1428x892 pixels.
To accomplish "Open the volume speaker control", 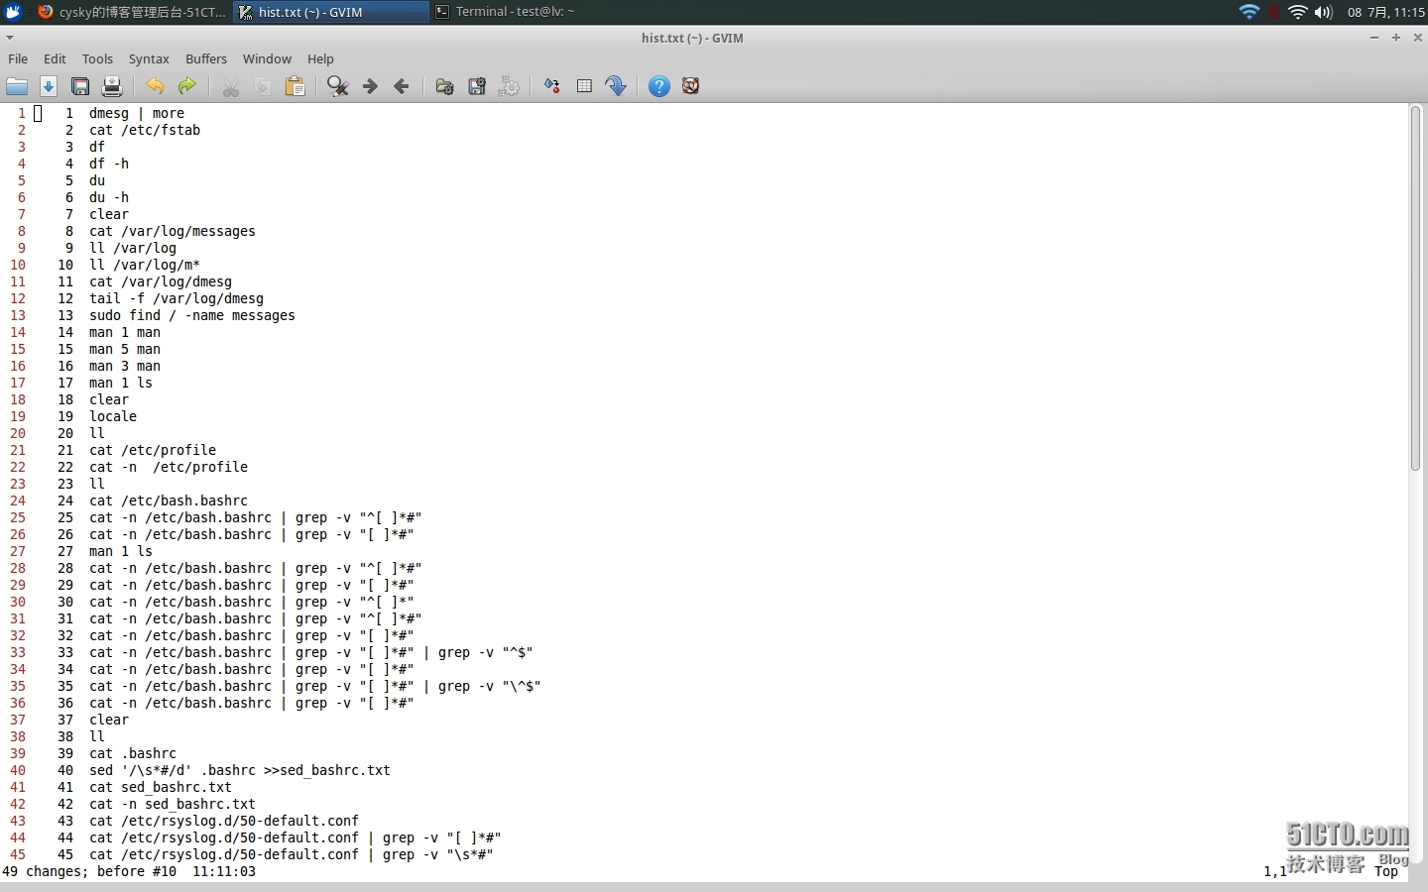I will click(1323, 12).
